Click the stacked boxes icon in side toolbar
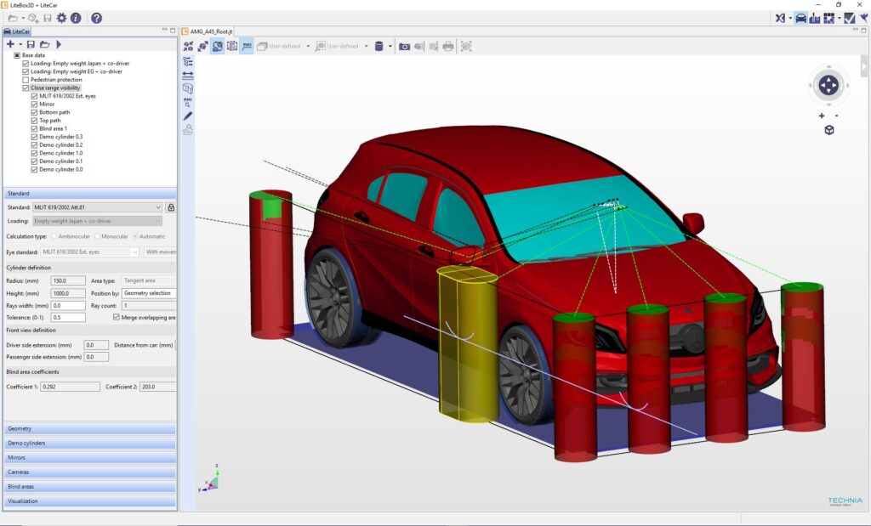 [x=188, y=88]
